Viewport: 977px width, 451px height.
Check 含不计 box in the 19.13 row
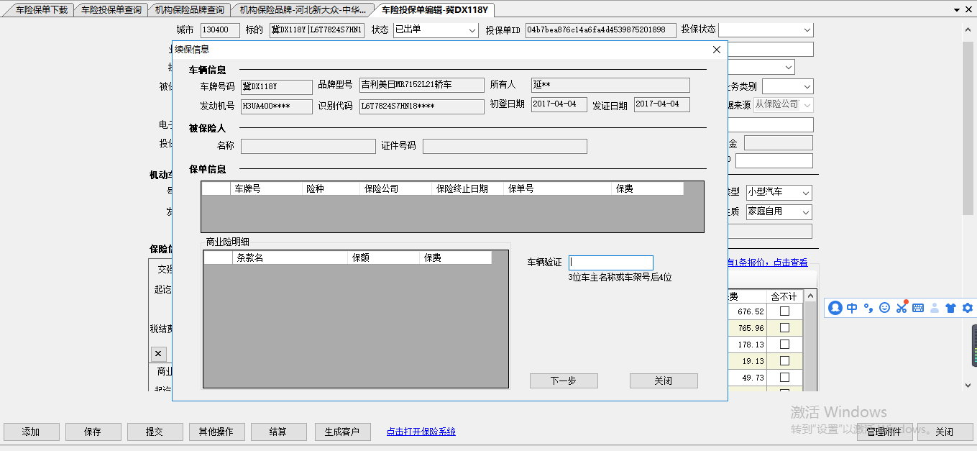click(784, 361)
